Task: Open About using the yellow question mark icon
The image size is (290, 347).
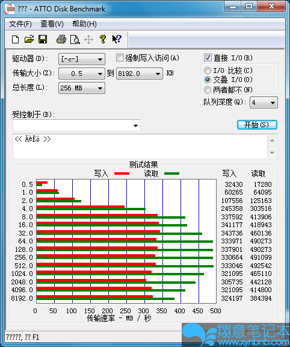Action: pos(103,39)
